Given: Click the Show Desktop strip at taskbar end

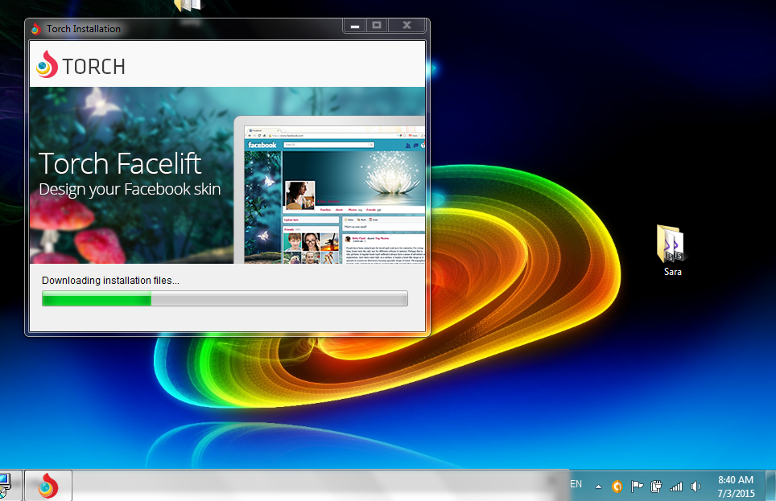Looking at the screenshot, I should pyautogui.click(x=772, y=486).
